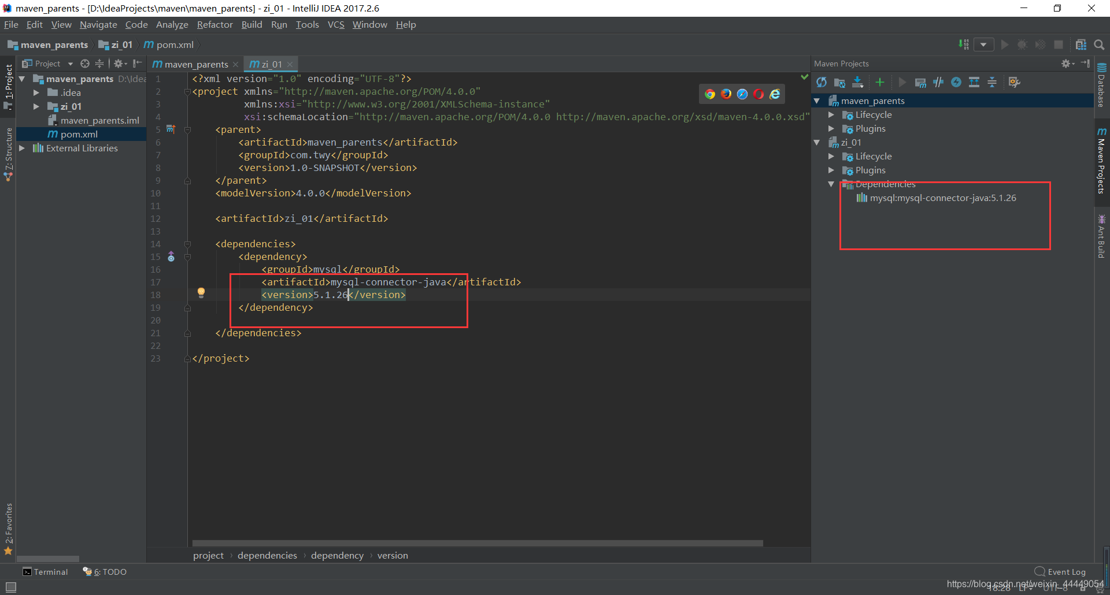Open the VCS menu
The width and height of the screenshot is (1110, 595).
coord(336,24)
